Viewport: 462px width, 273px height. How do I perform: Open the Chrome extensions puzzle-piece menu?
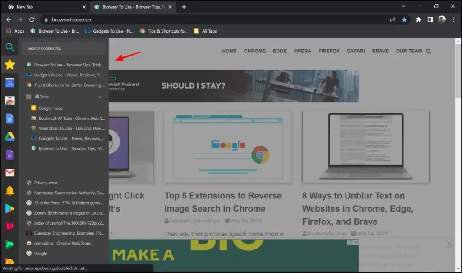click(419, 19)
